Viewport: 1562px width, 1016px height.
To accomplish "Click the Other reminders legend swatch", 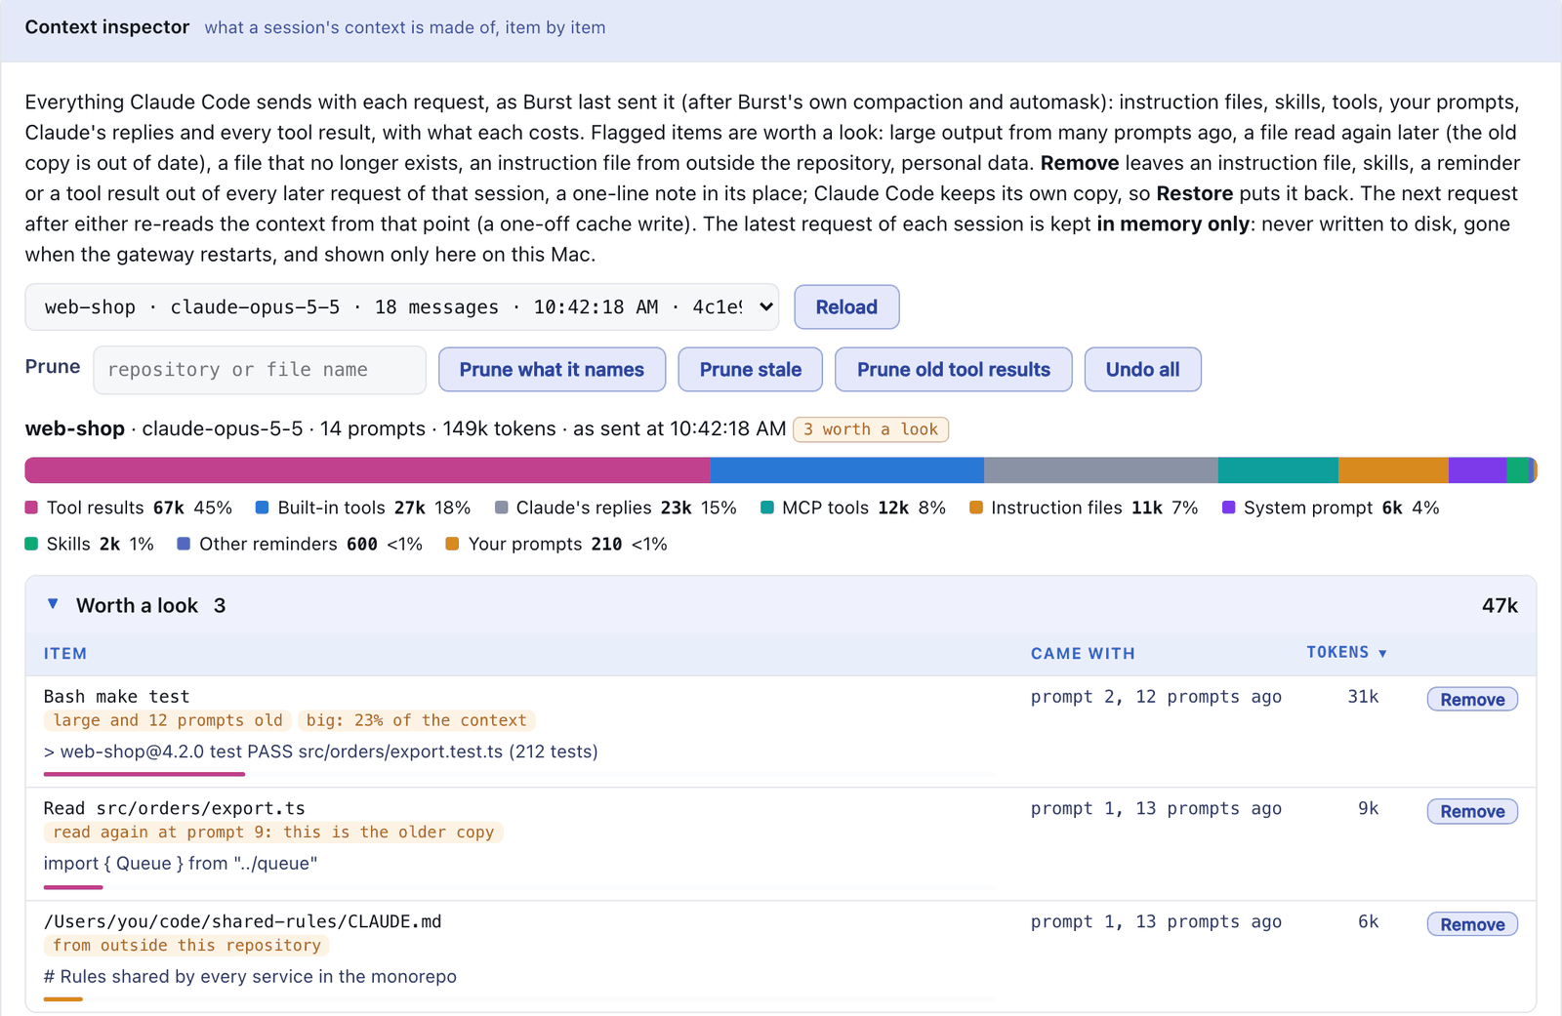I will pyautogui.click(x=184, y=544).
